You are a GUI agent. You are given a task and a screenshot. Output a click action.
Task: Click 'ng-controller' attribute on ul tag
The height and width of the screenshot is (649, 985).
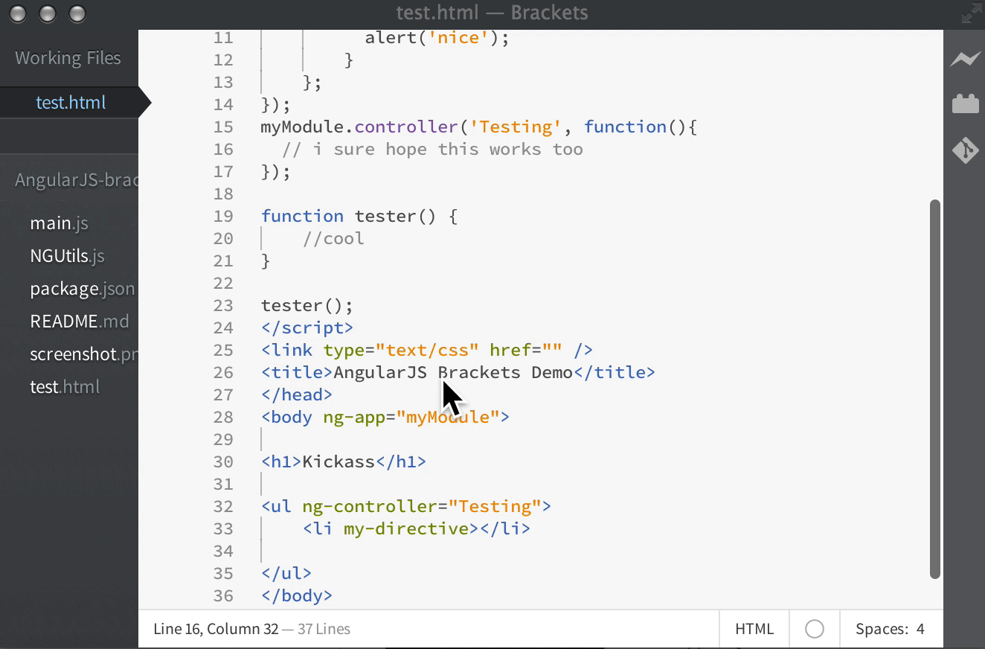[x=370, y=506]
